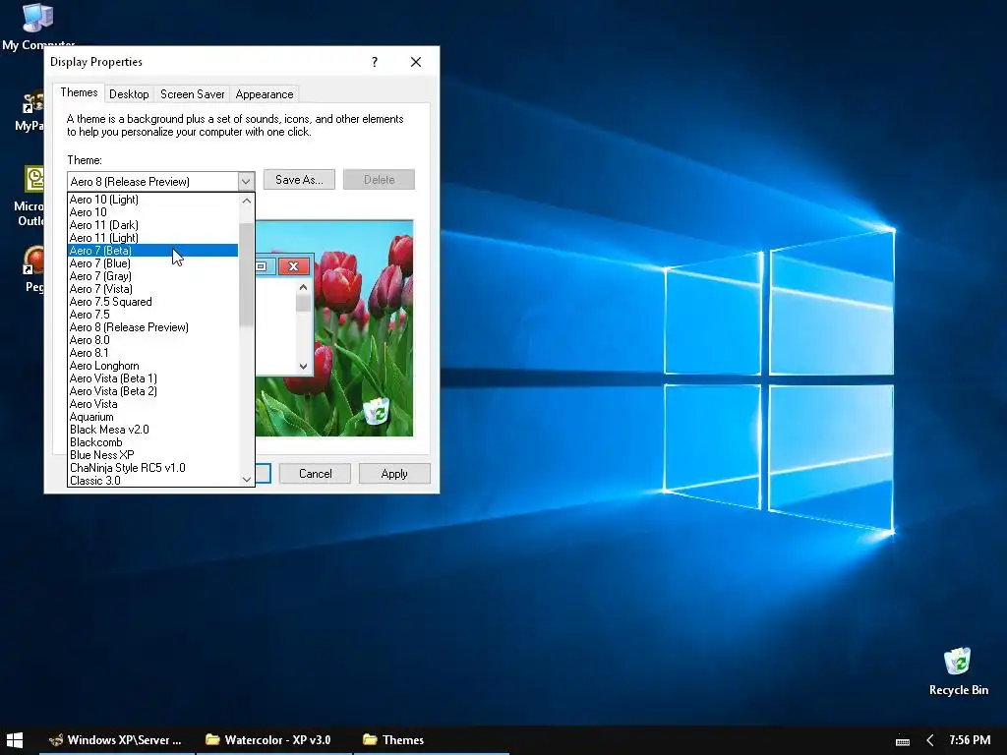Select the Blue Ness XP theme
Image resolution: width=1007 pixels, height=755 pixels.
152,455
